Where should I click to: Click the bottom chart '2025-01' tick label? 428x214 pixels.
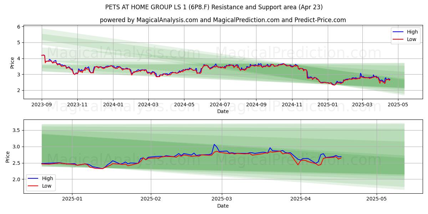coord(72,199)
